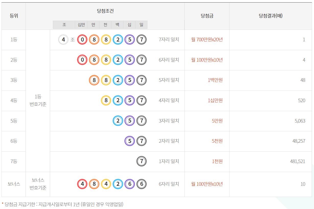Select the orange 8 ball in 3등 row

tap(94, 80)
